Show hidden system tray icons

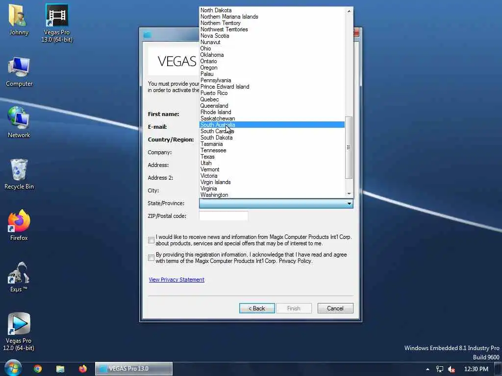point(427,369)
